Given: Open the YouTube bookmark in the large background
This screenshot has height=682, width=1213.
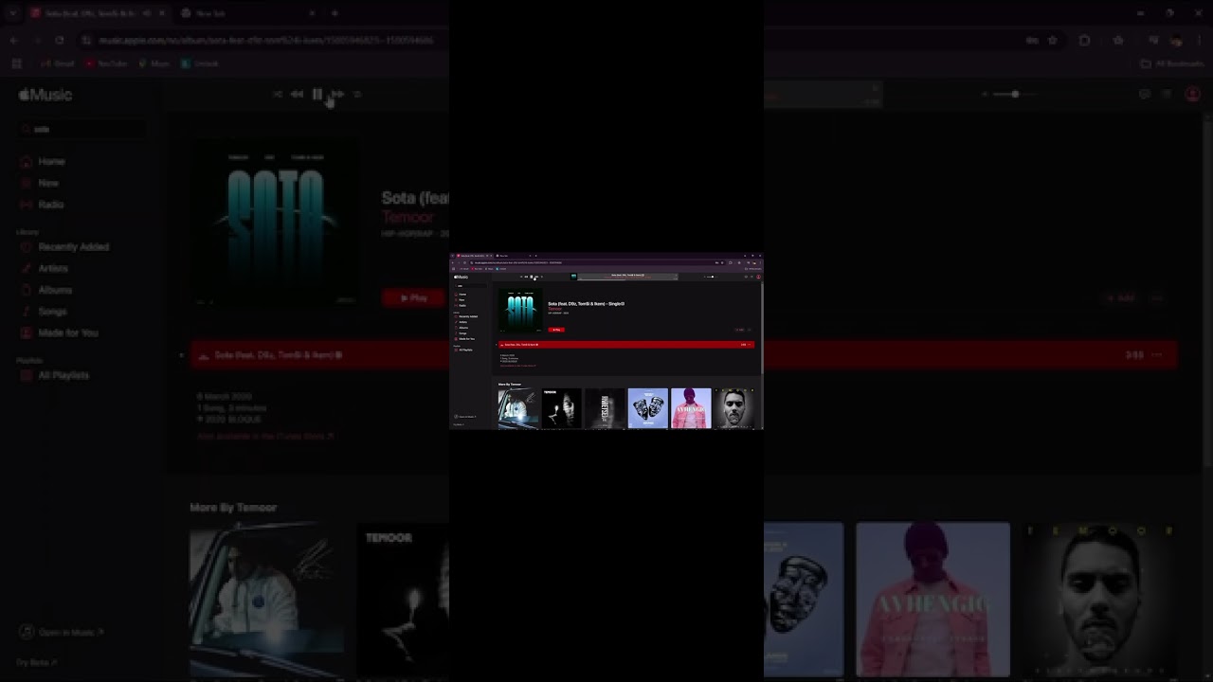Looking at the screenshot, I should (x=106, y=63).
